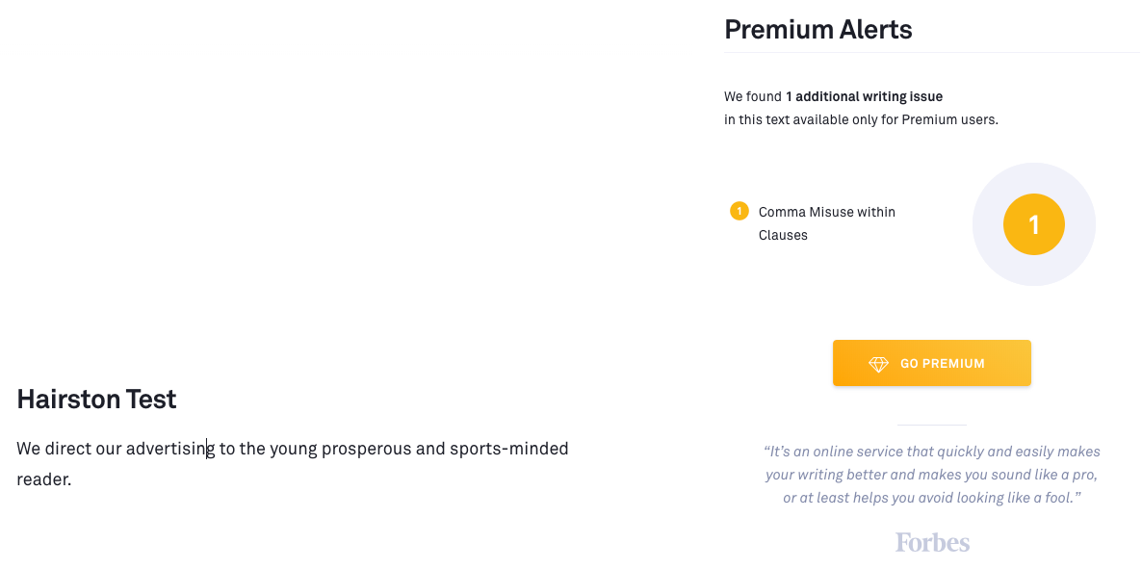Click the Premium Alerts heading
The width and height of the screenshot is (1142, 569).
[x=818, y=30]
